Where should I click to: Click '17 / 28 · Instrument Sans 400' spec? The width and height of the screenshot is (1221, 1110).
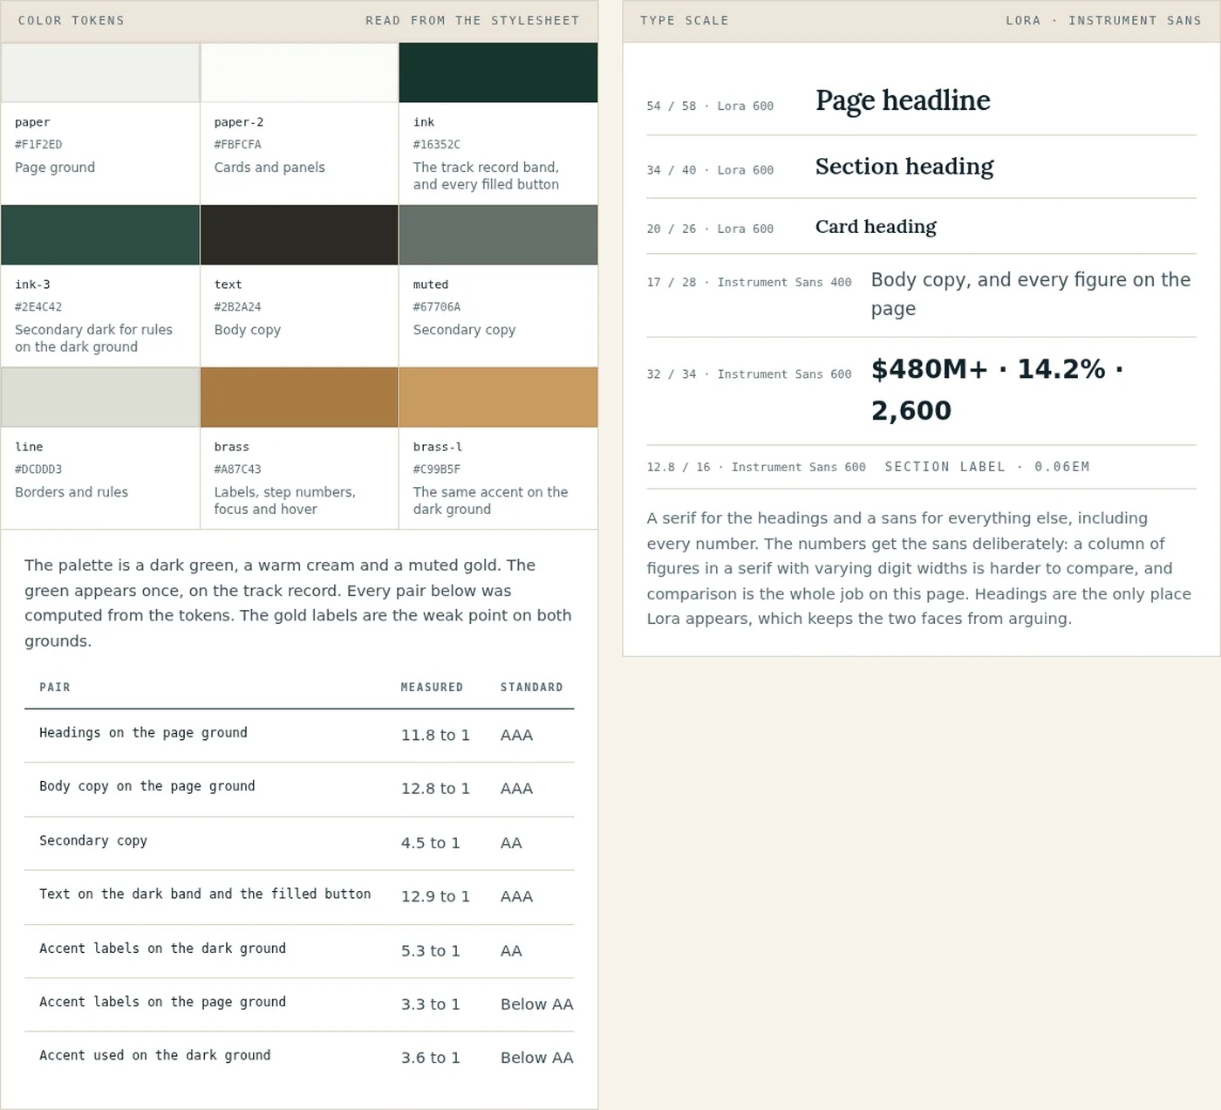(x=749, y=282)
